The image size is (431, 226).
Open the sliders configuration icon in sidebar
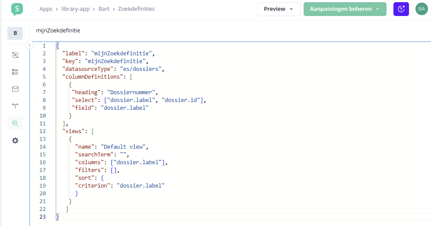coord(15,55)
